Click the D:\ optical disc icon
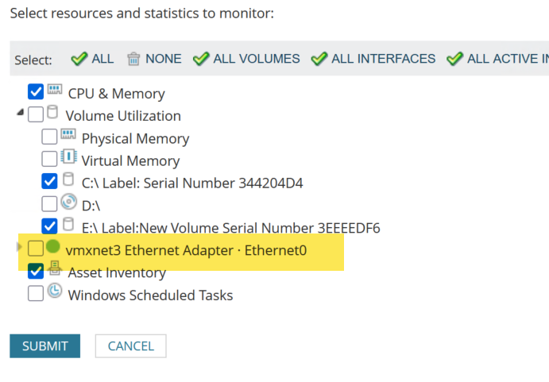The width and height of the screenshot is (549, 382). click(x=68, y=203)
